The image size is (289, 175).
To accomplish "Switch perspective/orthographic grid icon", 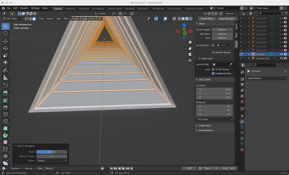I will click(190, 60).
